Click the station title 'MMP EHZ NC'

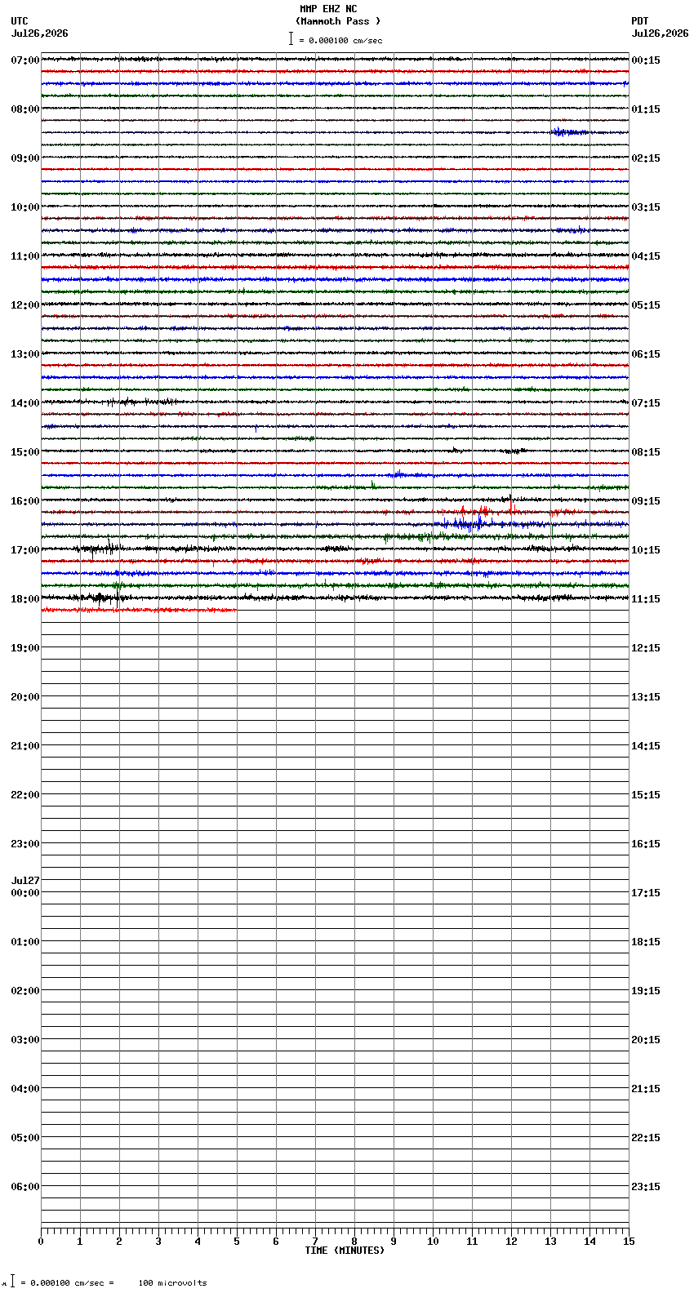pyautogui.click(x=328, y=9)
